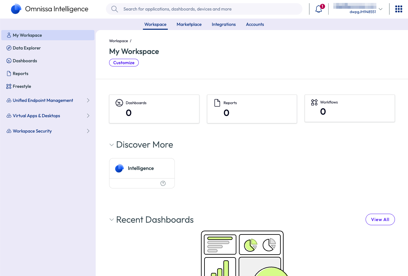Click the search magnifier icon

tap(115, 9)
